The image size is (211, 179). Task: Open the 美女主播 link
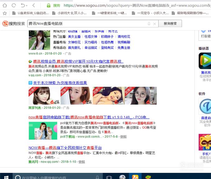[74, 37]
